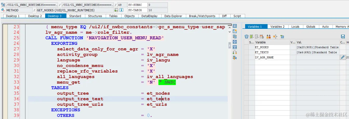Image resolution: width=349 pixels, height=119 pixels.
Task: Open the Structures tab
Action: [x=95, y=16]
